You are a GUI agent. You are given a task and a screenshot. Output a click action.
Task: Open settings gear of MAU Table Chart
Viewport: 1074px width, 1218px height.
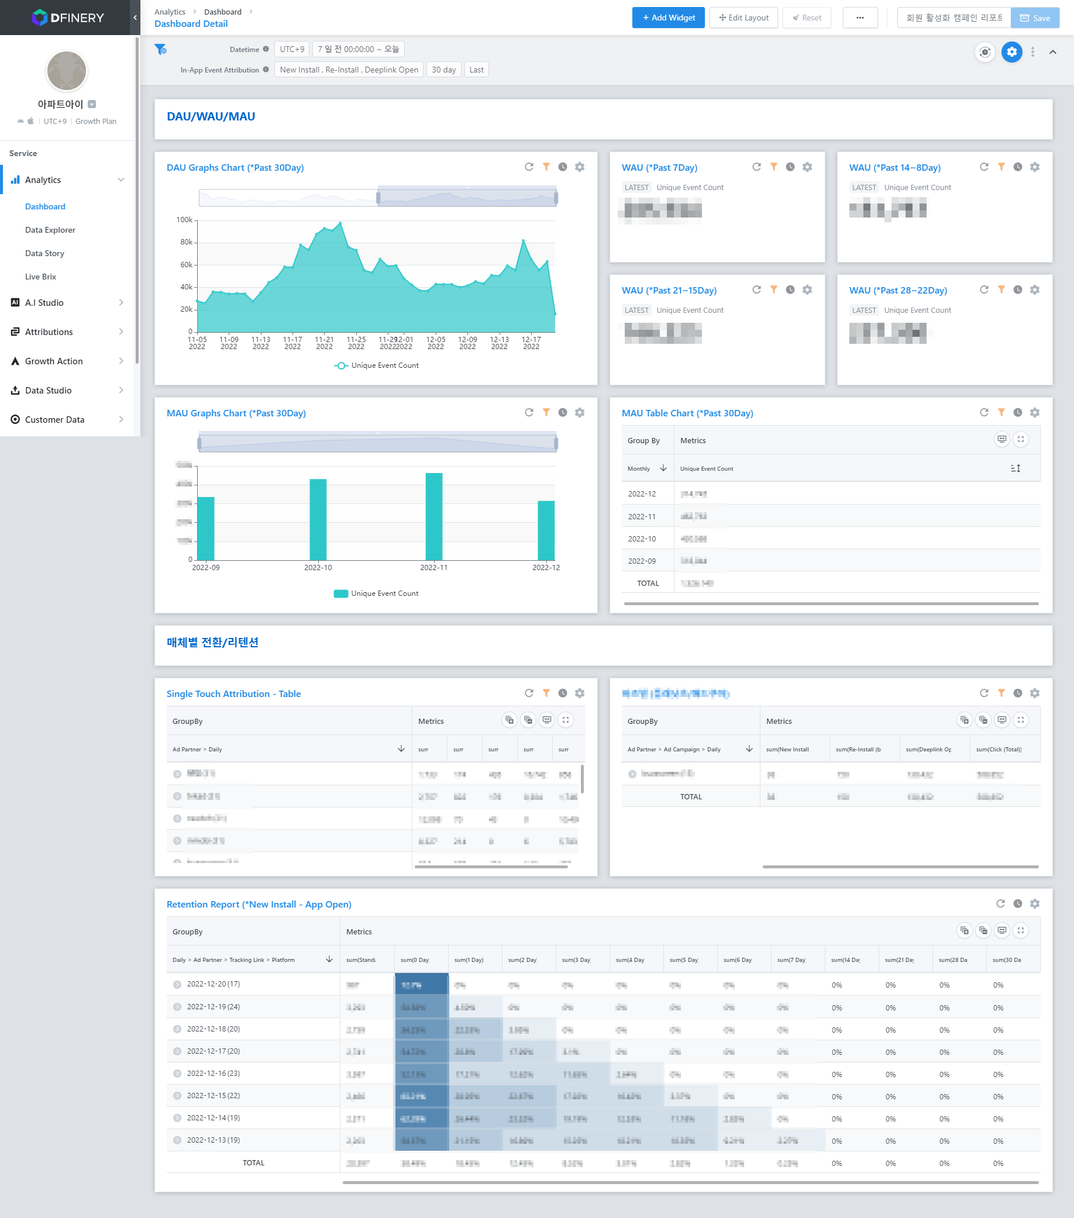tap(1035, 413)
